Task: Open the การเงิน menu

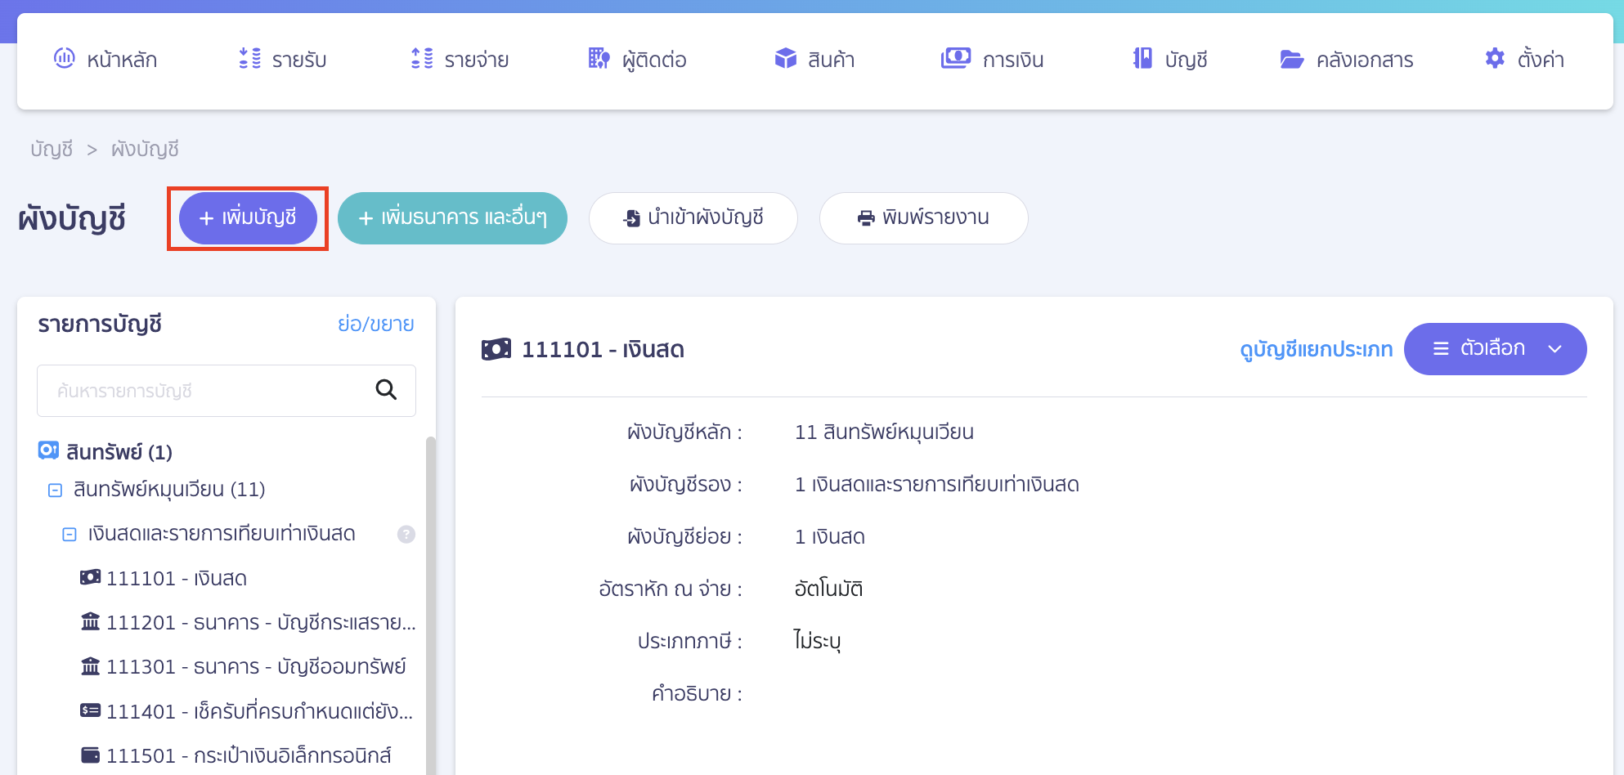Action: tap(992, 59)
